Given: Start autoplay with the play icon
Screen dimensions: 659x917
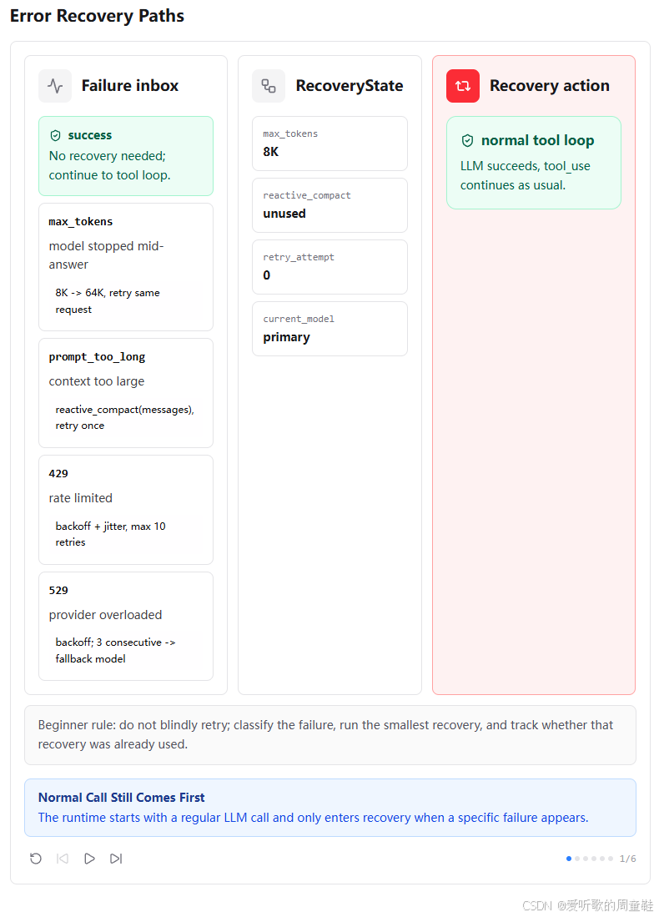Looking at the screenshot, I should tap(89, 859).
